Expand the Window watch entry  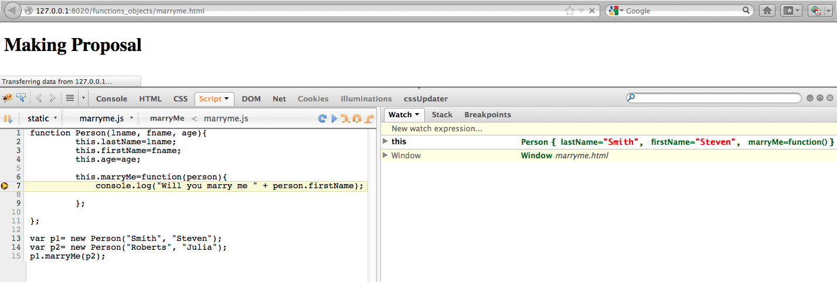click(x=385, y=155)
